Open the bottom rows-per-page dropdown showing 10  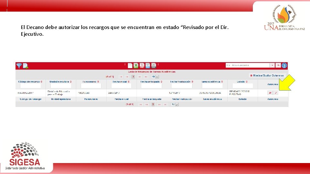(175, 104)
